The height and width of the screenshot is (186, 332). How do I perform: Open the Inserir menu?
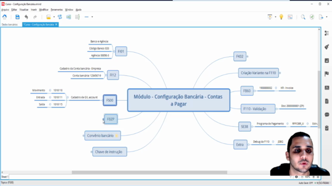(x=34, y=10)
